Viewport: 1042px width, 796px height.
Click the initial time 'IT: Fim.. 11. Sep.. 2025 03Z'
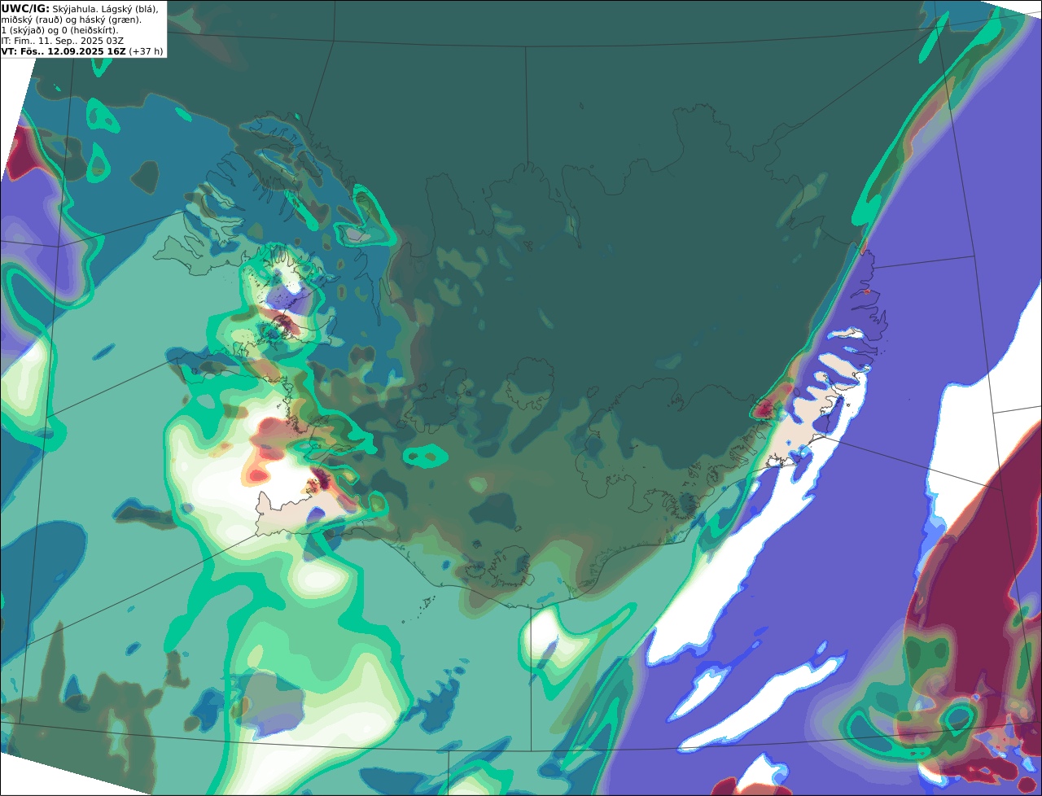[61, 41]
